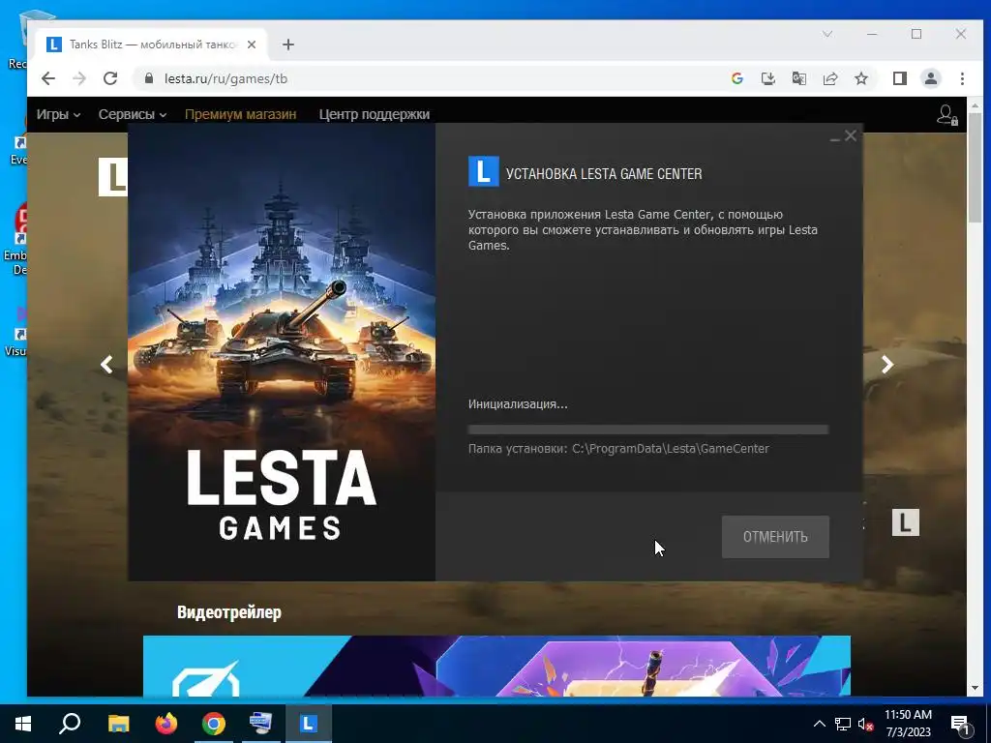
Task: Expand the Сервисы dropdown menu
Action: [132, 114]
